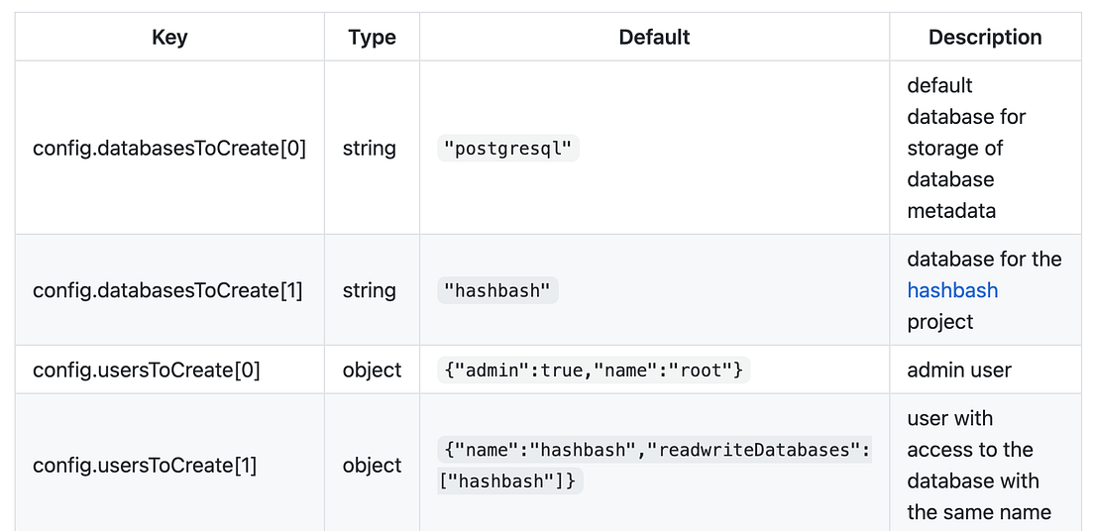
Task: Click object type for config.usersToCreate[1]
Action: (372, 465)
